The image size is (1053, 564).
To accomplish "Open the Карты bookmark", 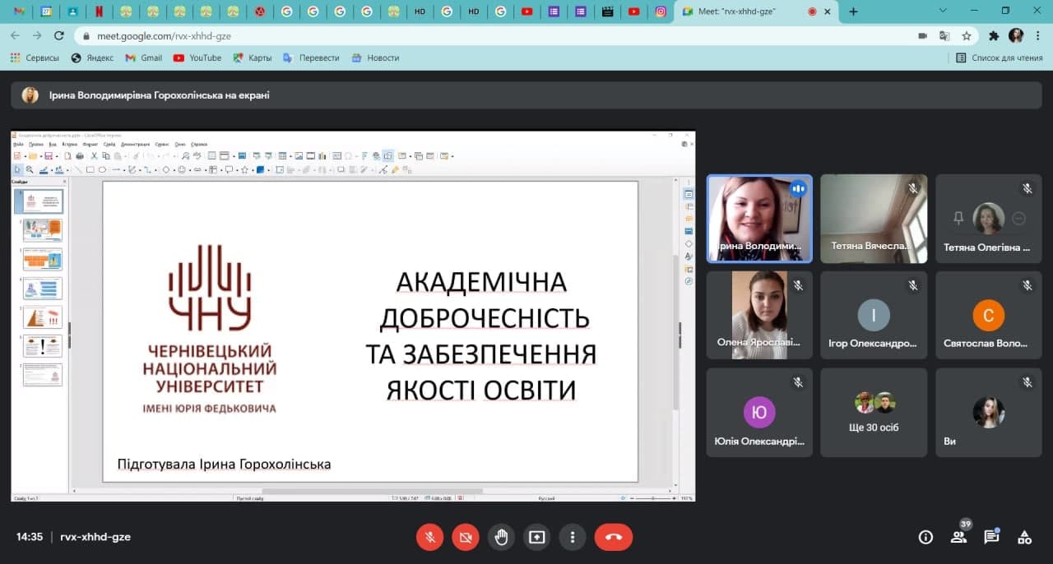I will 252,58.
